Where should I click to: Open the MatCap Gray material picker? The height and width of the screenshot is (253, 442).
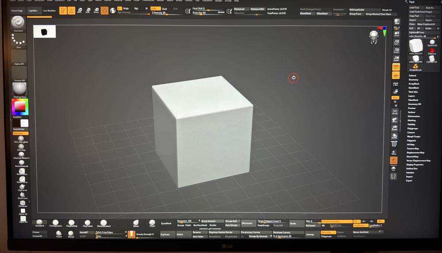tap(19, 89)
